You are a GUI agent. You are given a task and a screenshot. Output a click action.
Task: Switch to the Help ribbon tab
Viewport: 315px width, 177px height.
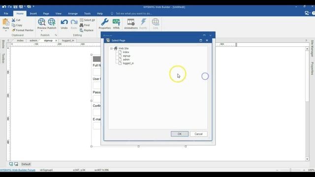click(100, 13)
